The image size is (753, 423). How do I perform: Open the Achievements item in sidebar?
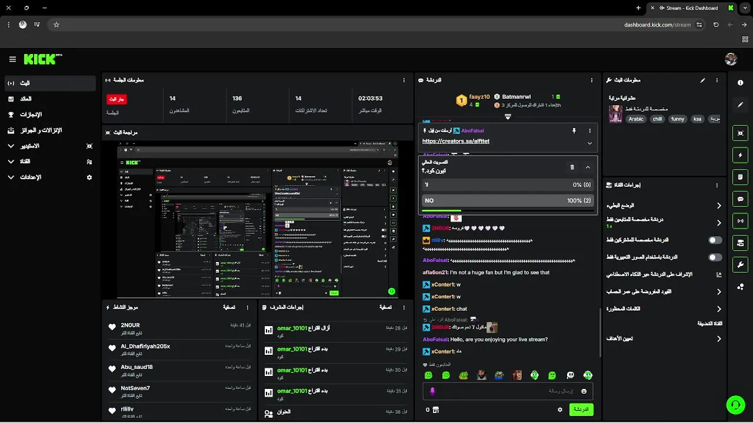pos(49,115)
